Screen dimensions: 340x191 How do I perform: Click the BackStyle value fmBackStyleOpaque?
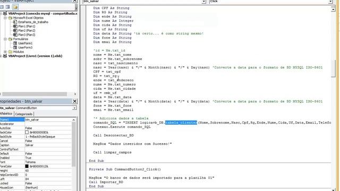tap(48, 137)
